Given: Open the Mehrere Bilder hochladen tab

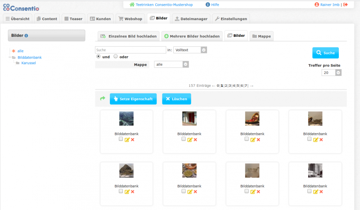Looking at the screenshot, I should tap(192, 36).
